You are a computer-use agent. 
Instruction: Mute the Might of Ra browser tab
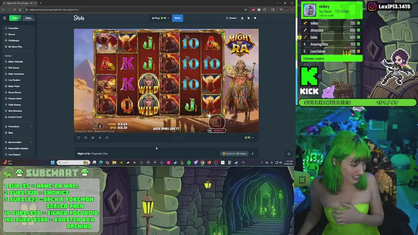32,3
